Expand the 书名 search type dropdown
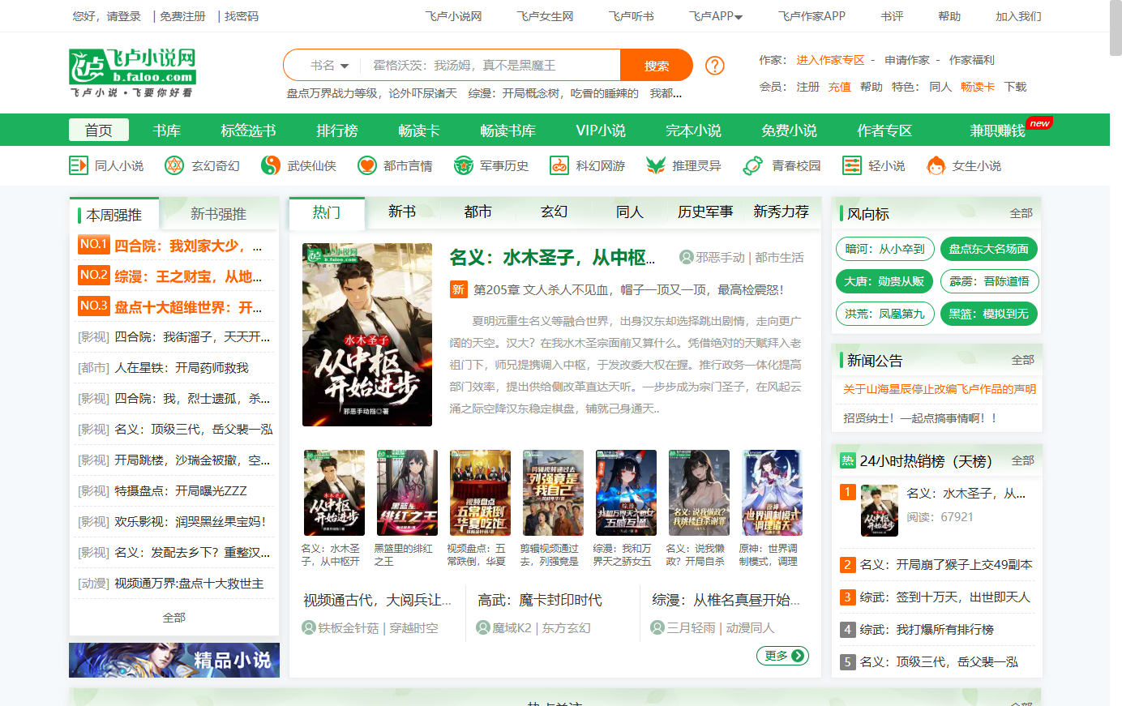Screen dimensions: 1122x706 (329, 66)
